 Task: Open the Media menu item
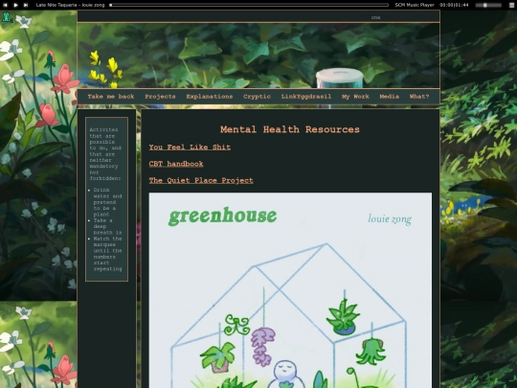pyautogui.click(x=389, y=97)
